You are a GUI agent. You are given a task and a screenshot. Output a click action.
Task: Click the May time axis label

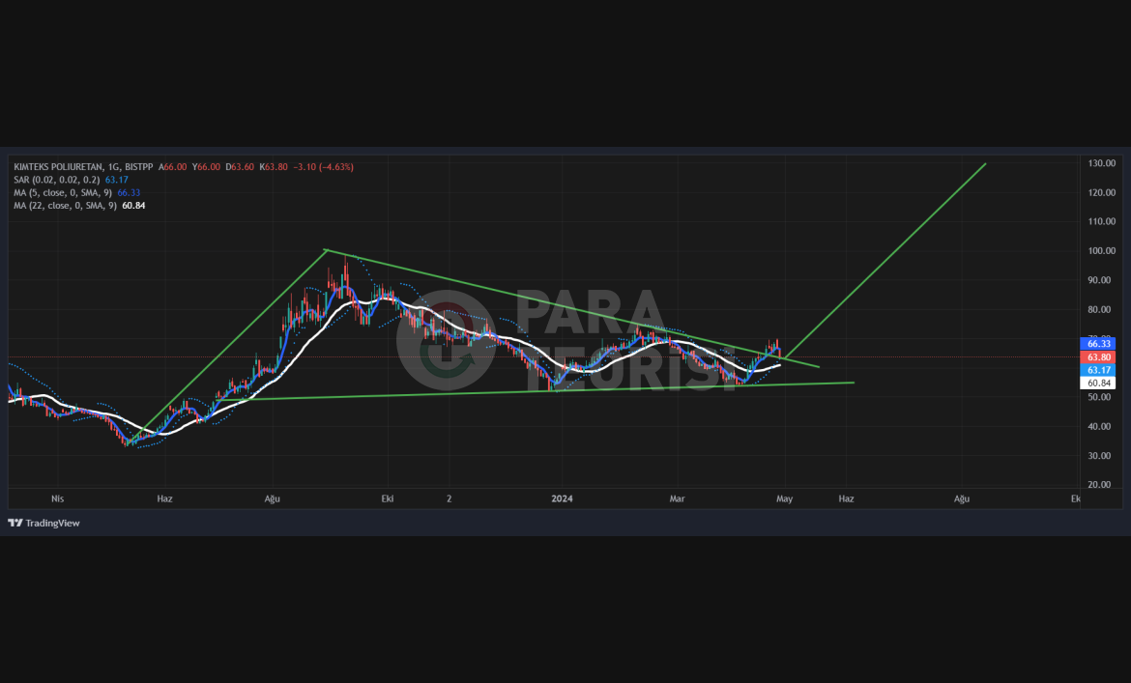coord(784,498)
